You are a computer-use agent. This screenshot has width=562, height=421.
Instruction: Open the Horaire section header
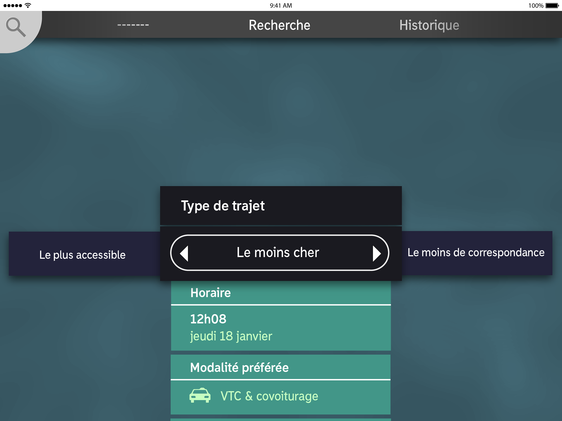click(281, 293)
